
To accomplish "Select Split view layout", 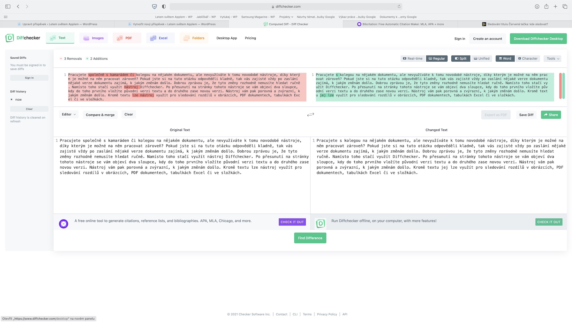I will pos(461,58).
